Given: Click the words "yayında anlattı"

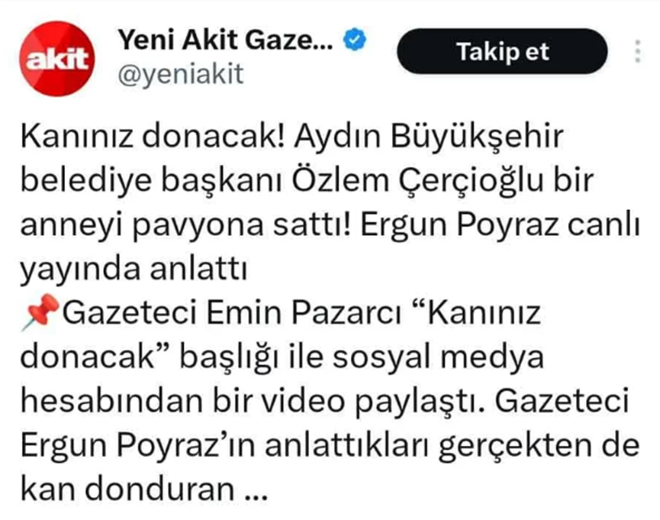Looking at the screenshot, I should click(132, 269).
